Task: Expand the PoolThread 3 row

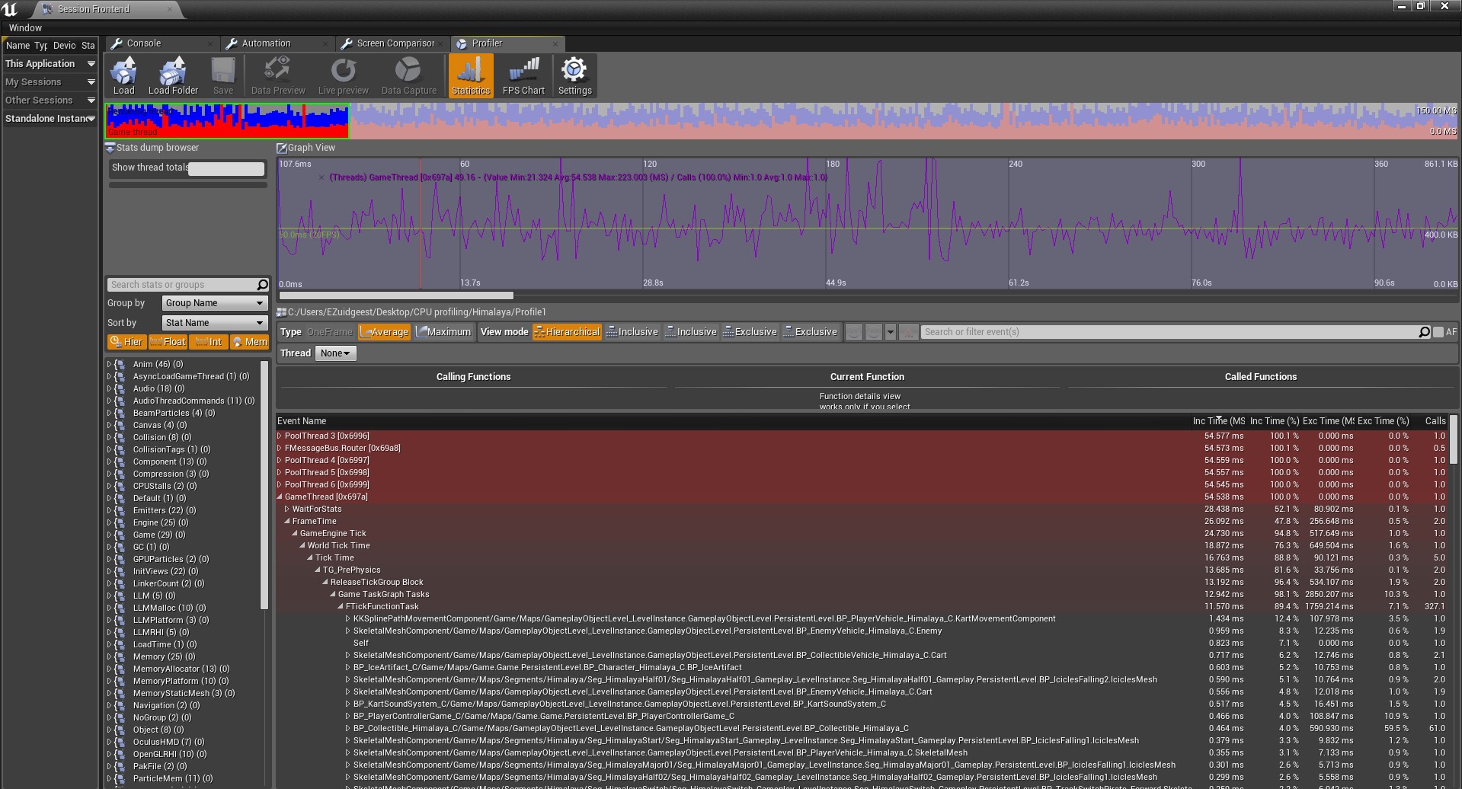Action: tap(280, 436)
